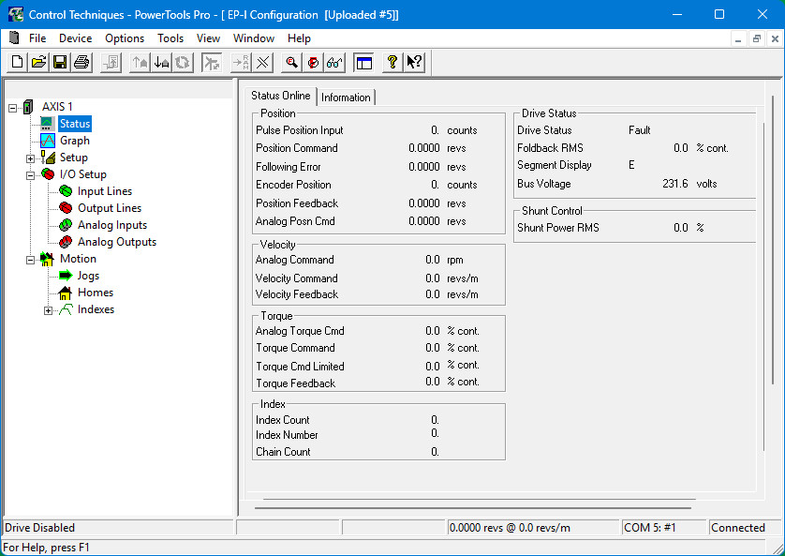
Task: Click Connected indicator in status bar
Action: (x=738, y=528)
